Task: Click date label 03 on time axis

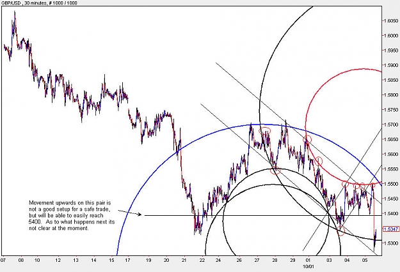Action: (x=330, y=261)
